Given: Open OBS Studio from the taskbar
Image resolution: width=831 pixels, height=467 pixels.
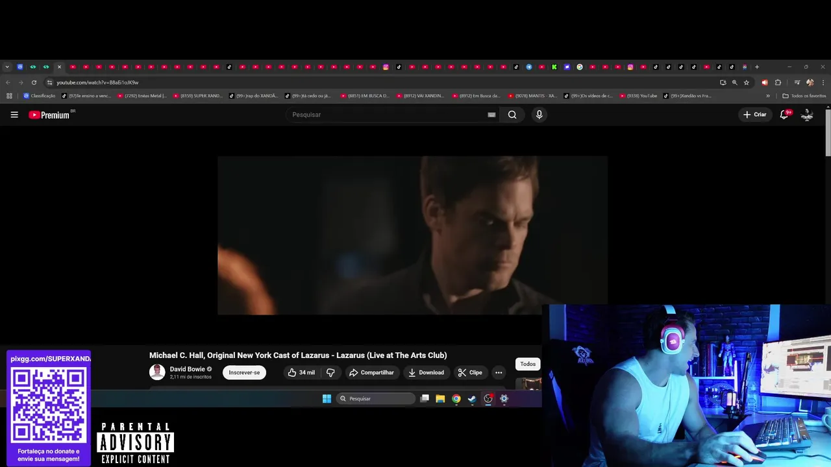Looking at the screenshot, I should [488, 398].
